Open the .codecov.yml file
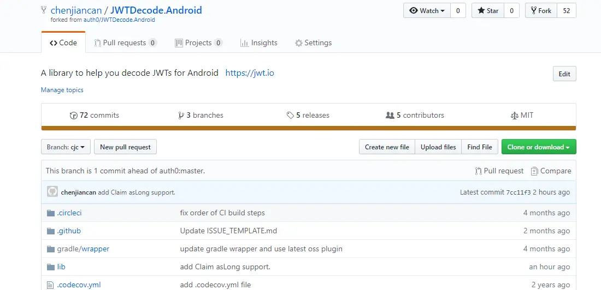The width and height of the screenshot is (601, 290). 79,285
